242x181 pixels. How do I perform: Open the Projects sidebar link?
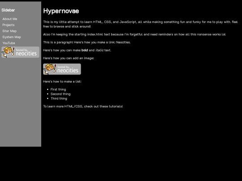click(x=9, y=25)
